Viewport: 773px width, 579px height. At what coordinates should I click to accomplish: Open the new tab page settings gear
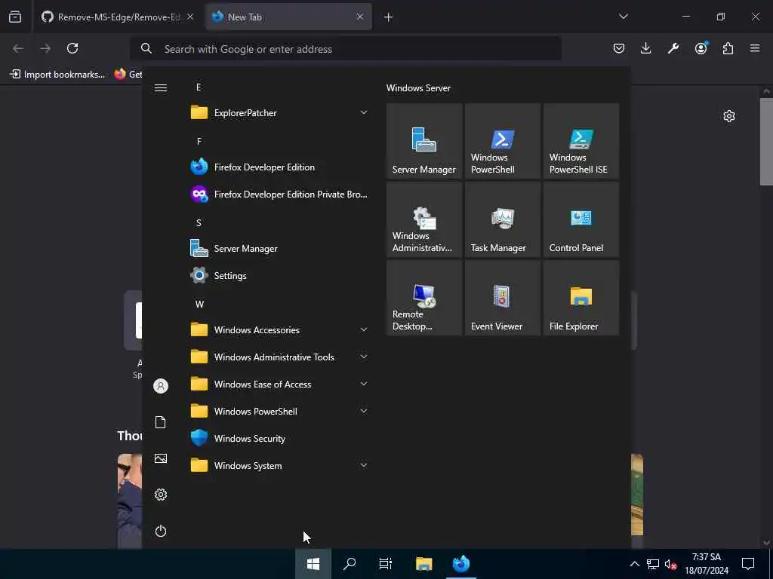pos(729,116)
